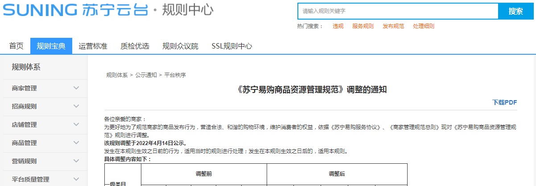Expand the 商家管理 chevron in sidebar
Image resolution: width=536 pixels, height=186 pixels.
click(76, 89)
